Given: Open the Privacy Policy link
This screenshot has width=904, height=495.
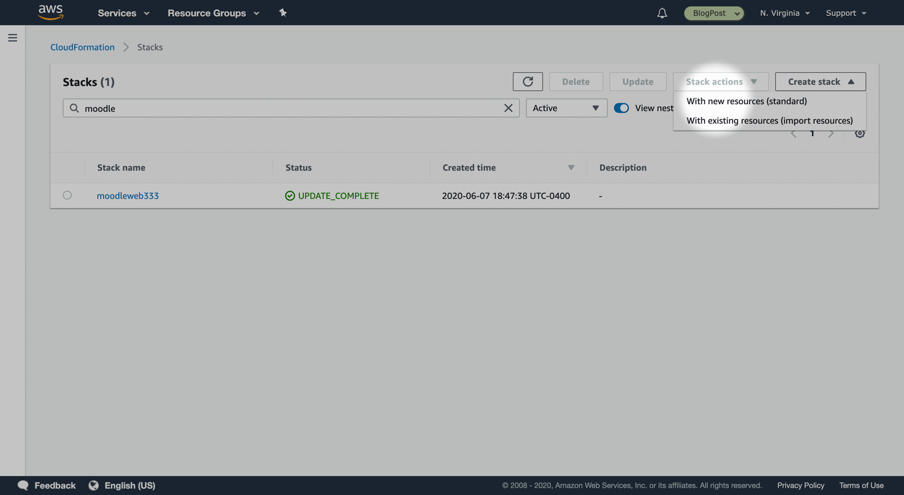Looking at the screenshot, I should click(x=800, y=486).
